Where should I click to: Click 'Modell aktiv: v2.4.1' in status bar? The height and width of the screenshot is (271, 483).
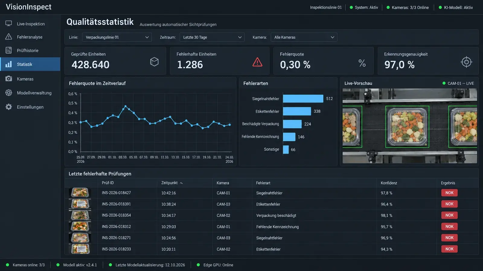coord(77,265)
